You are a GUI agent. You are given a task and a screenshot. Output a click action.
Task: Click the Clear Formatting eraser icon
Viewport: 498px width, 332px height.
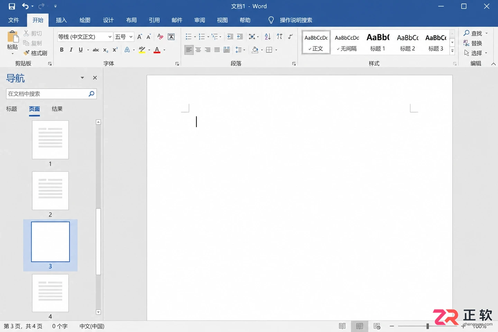coord(160,37)
